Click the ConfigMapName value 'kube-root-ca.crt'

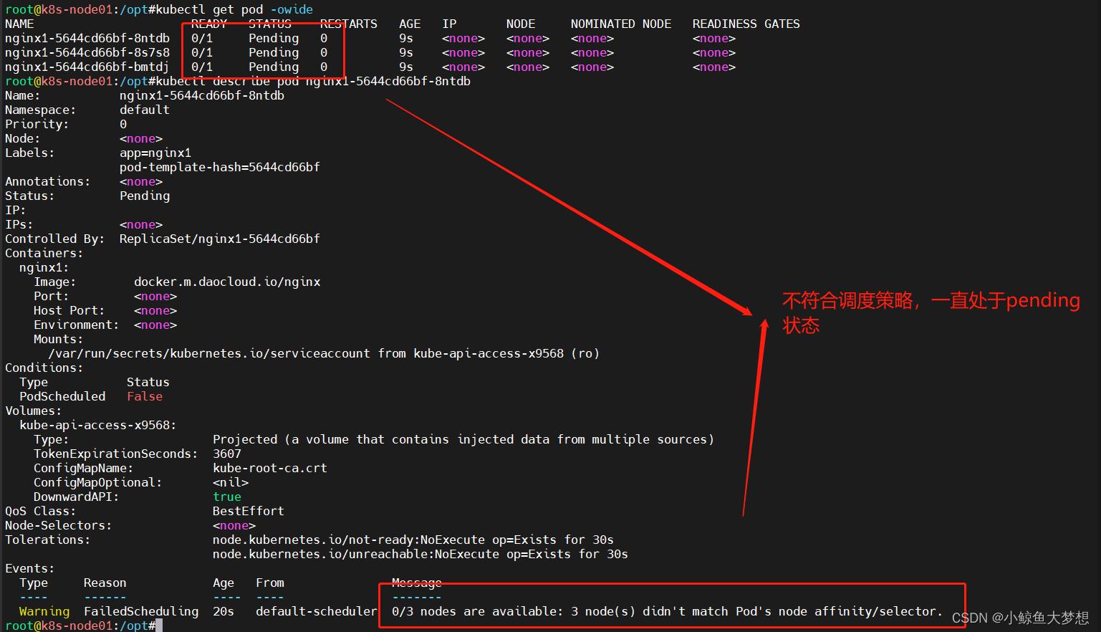click(270, 468)
